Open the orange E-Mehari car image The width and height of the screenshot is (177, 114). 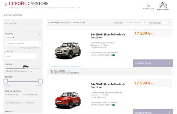[x=68, y=100]
